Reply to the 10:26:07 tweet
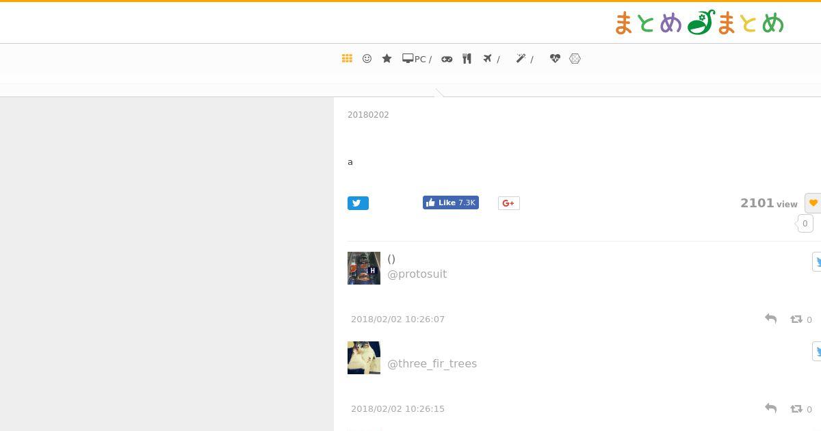This screenshot has height=431, width=821. coord(770,319)
